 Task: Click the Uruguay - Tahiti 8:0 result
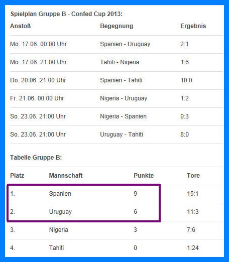click(x=184, y=135)
